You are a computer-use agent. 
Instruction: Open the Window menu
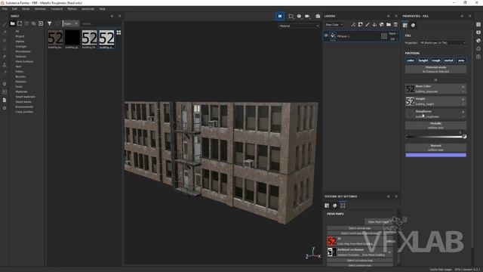(x=40, y=9)
